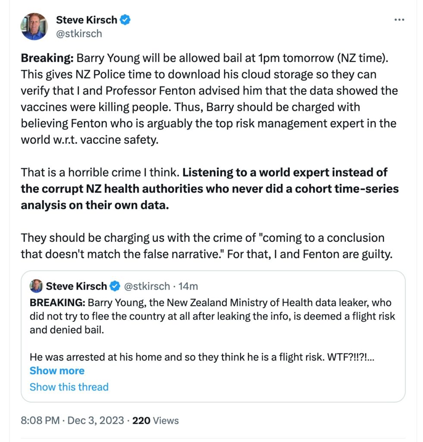Click the small avatar in the quoted tweet
Image resolution: width=423 pixels, height=442 pixels.
[36, 286]
